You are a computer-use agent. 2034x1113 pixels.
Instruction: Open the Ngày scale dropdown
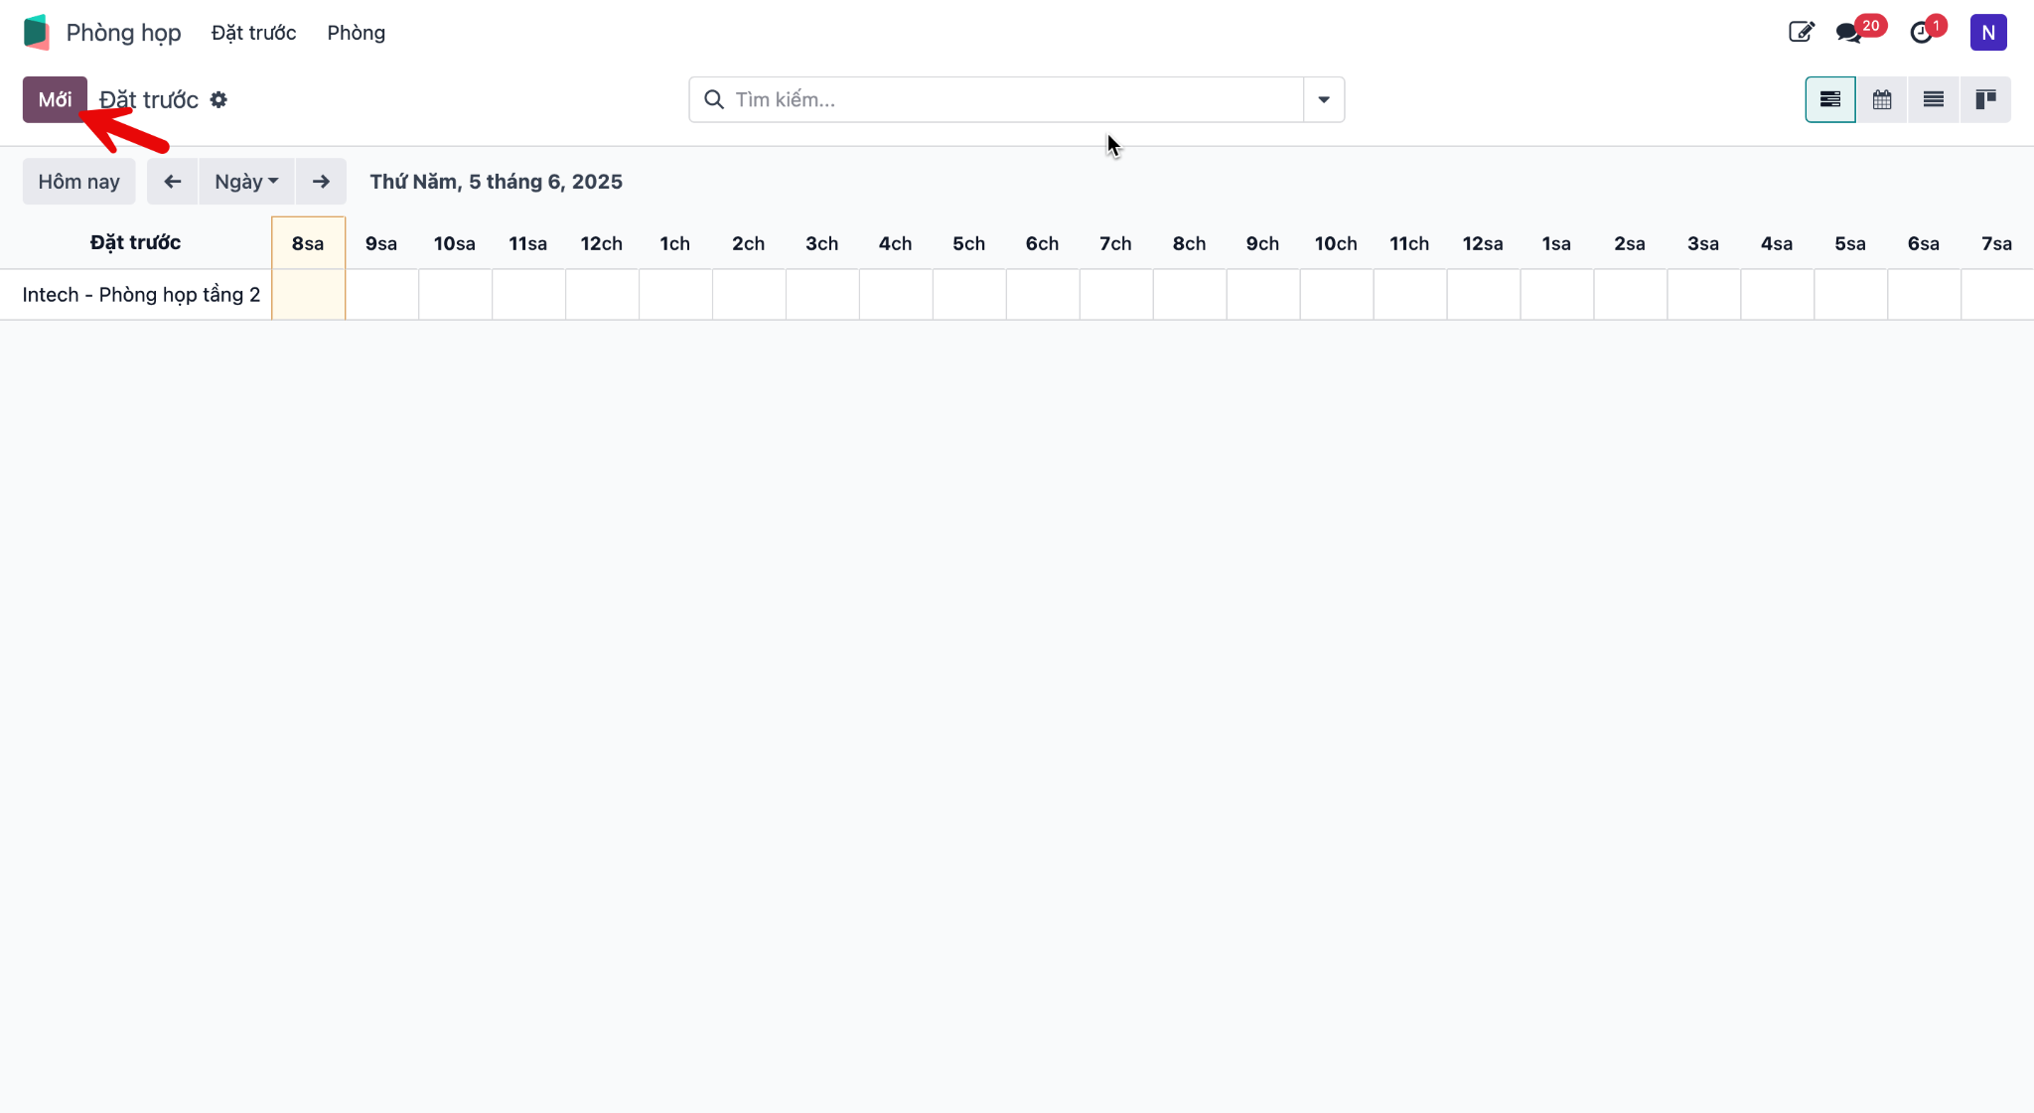pyautogui.click(x=246, y=181)
